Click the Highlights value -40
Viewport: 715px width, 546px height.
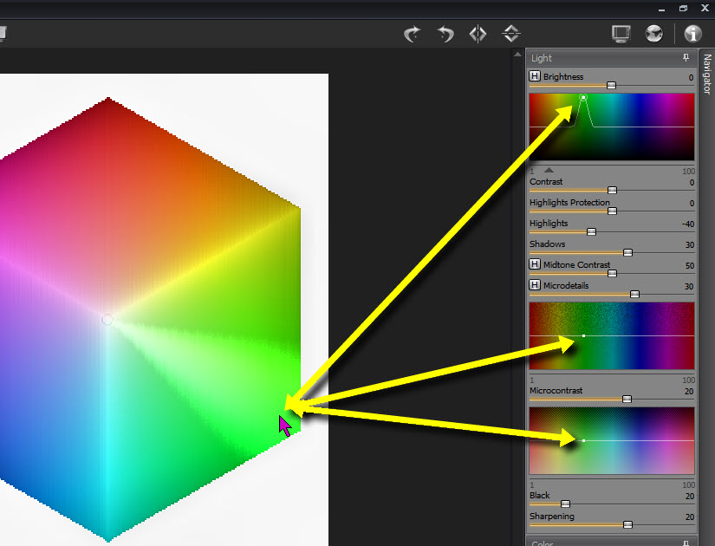687,224
